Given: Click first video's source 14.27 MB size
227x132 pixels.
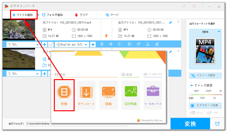Looking at the screenshot, I should (53, 36).
